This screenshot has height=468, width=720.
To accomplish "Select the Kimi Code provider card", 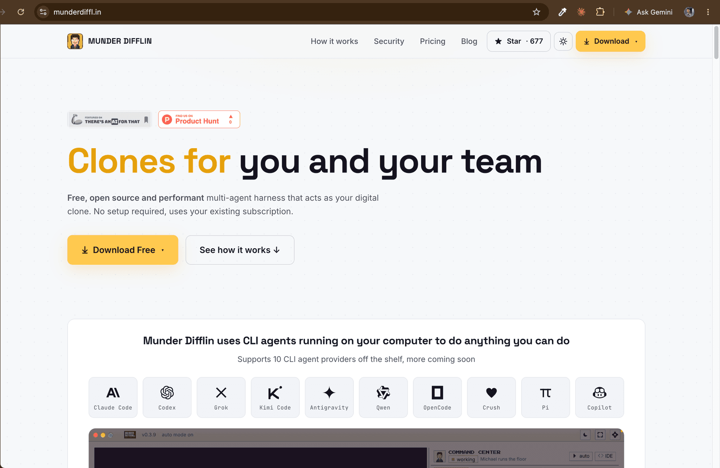I will click(275, 397).
